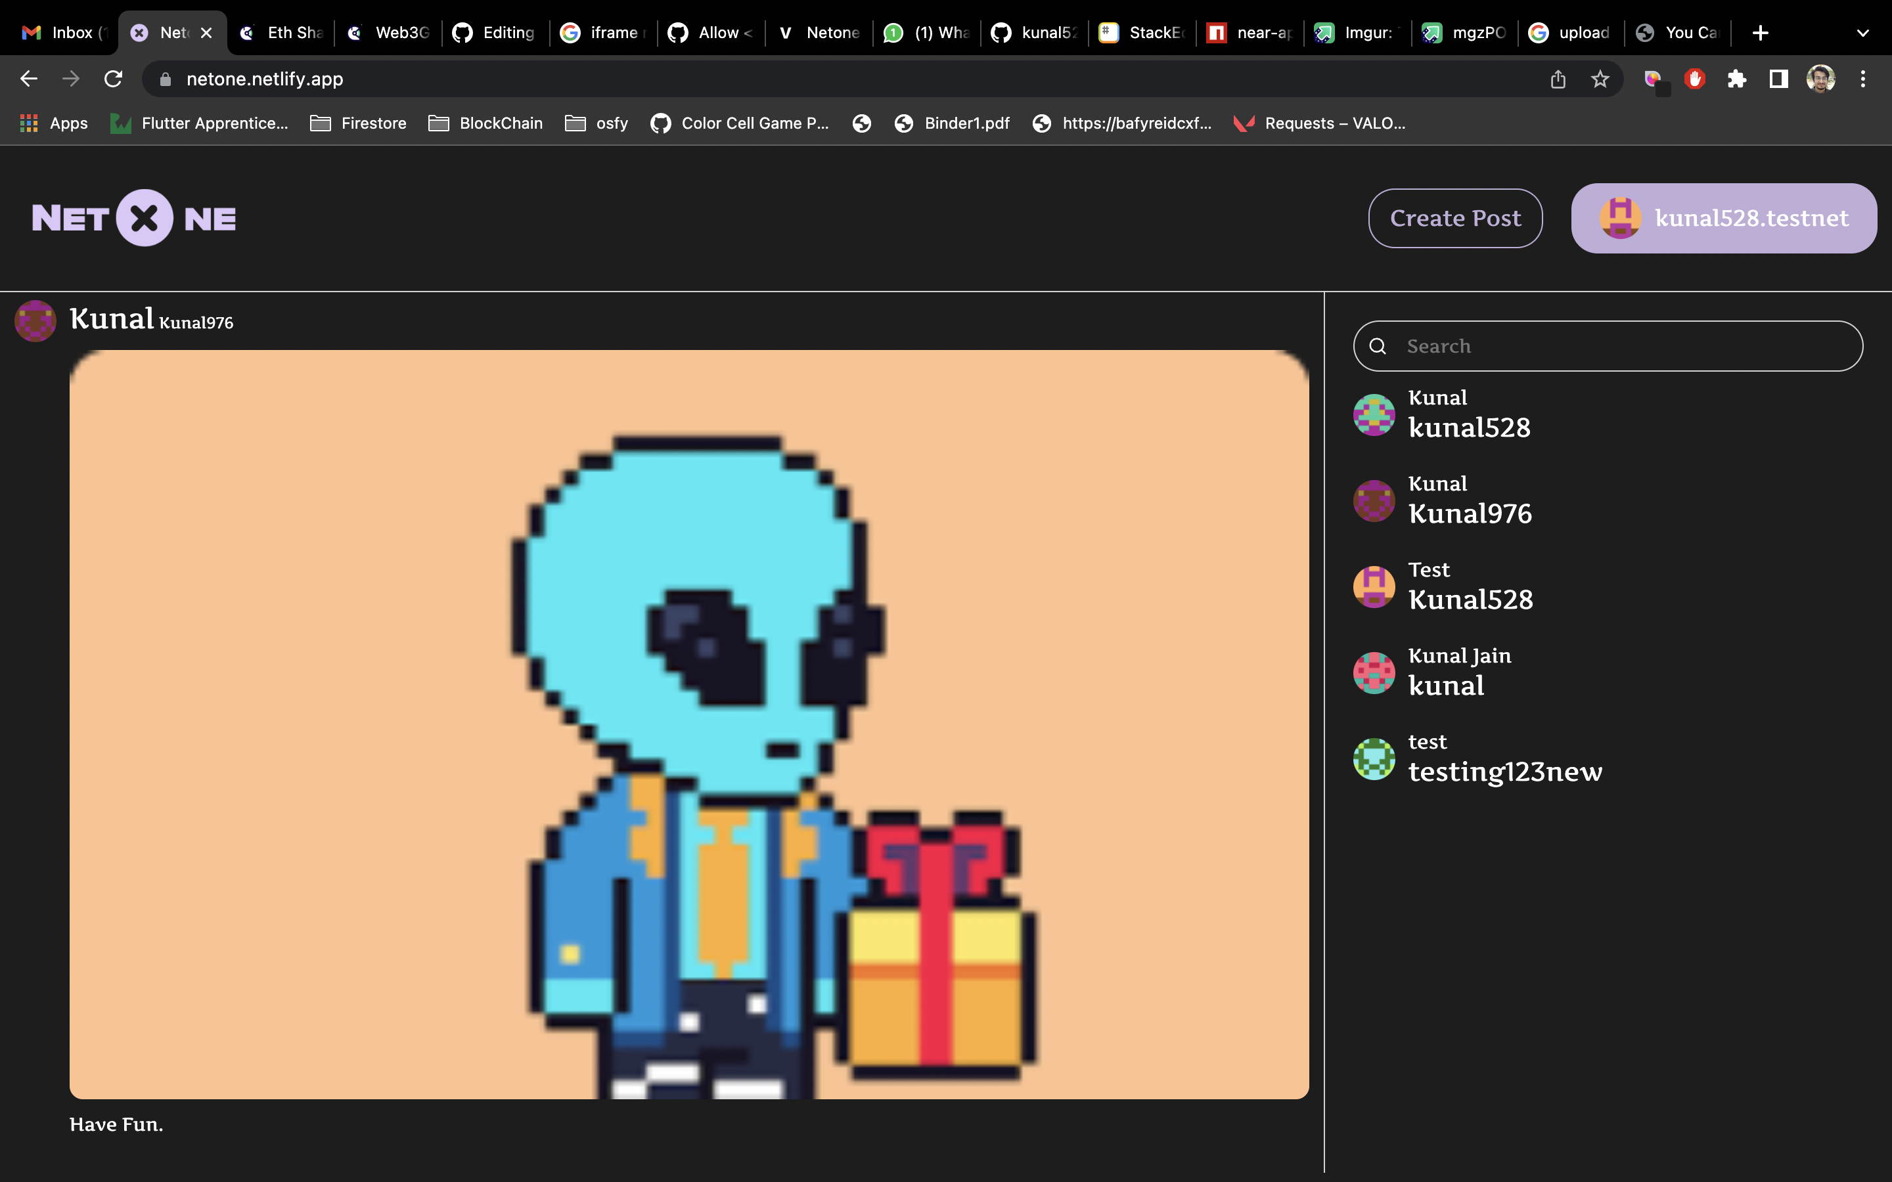Open the testing123new avatar
Image resolution: width=1892 pixels, height=1182 pixels.
(x=1374, y=759)
